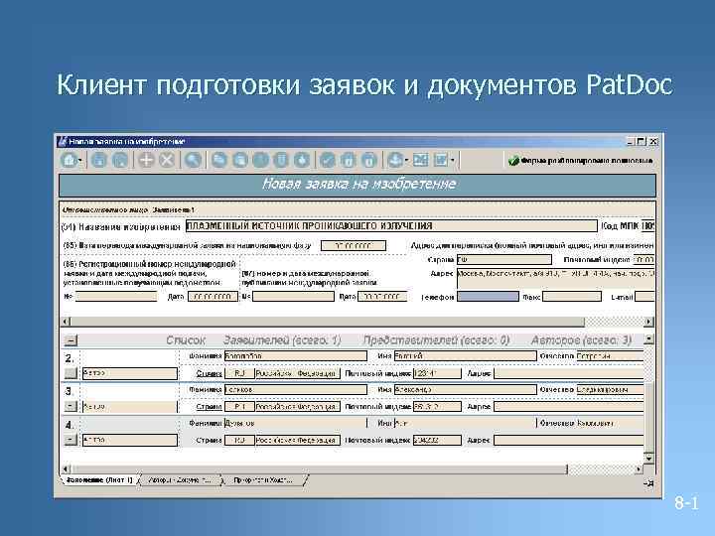Click the role field of row 3
The image size is (715, 536).
click(x=129, y=407)
